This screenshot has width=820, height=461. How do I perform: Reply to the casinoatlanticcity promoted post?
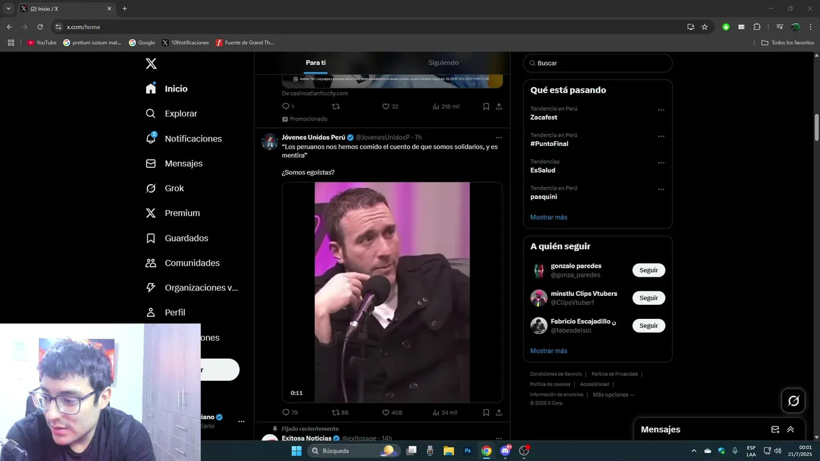[288, 106]
